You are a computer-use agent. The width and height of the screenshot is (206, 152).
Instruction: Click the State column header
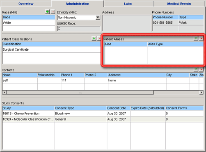tap(194, 75)
